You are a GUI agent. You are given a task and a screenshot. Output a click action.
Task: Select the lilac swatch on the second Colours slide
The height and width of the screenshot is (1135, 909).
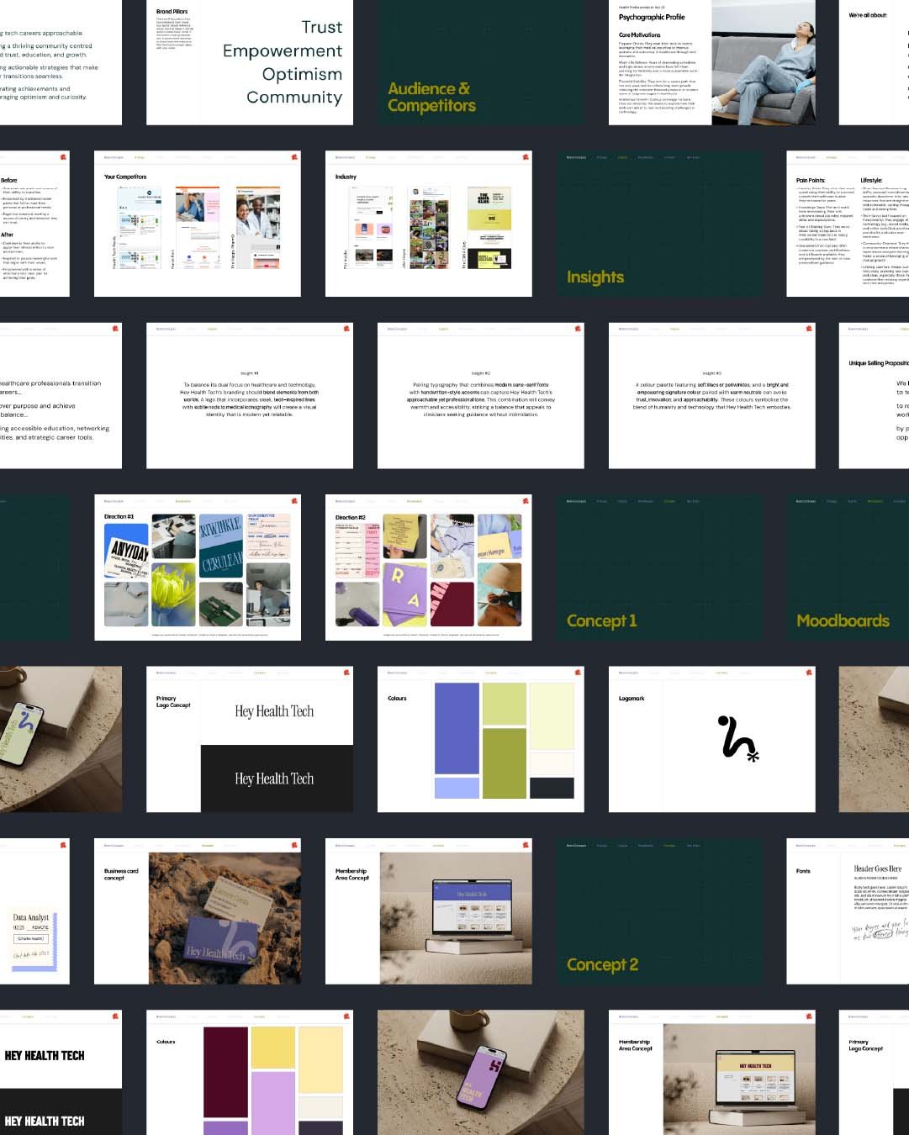tap(272, 1103)
